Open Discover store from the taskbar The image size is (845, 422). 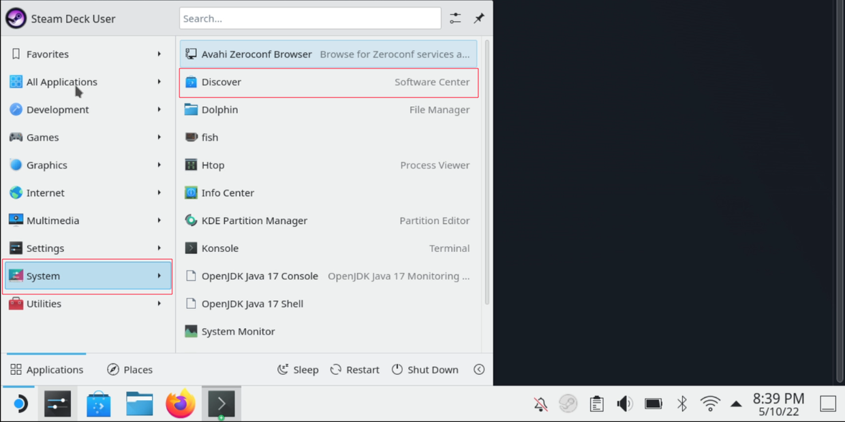pos(99,404)
